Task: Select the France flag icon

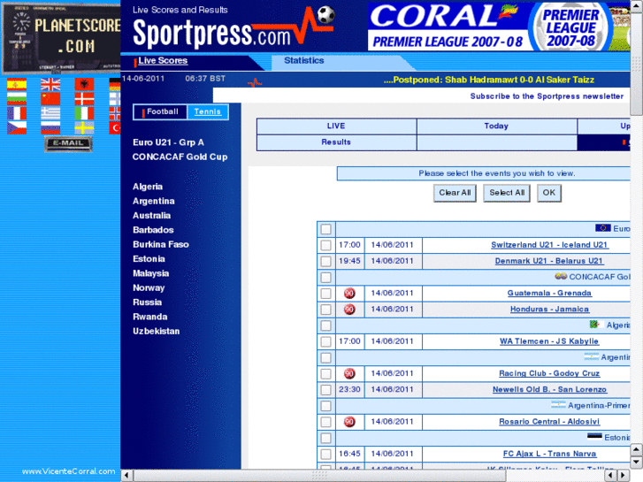Action: (x=17, y=113)
